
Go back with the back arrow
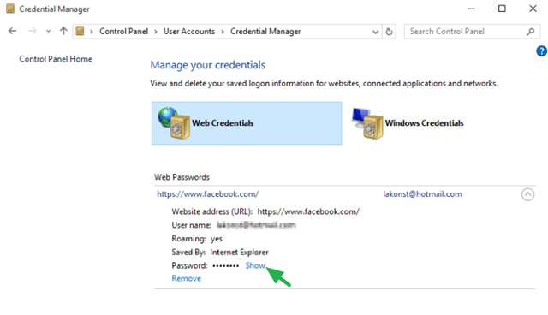coord(13,31)
